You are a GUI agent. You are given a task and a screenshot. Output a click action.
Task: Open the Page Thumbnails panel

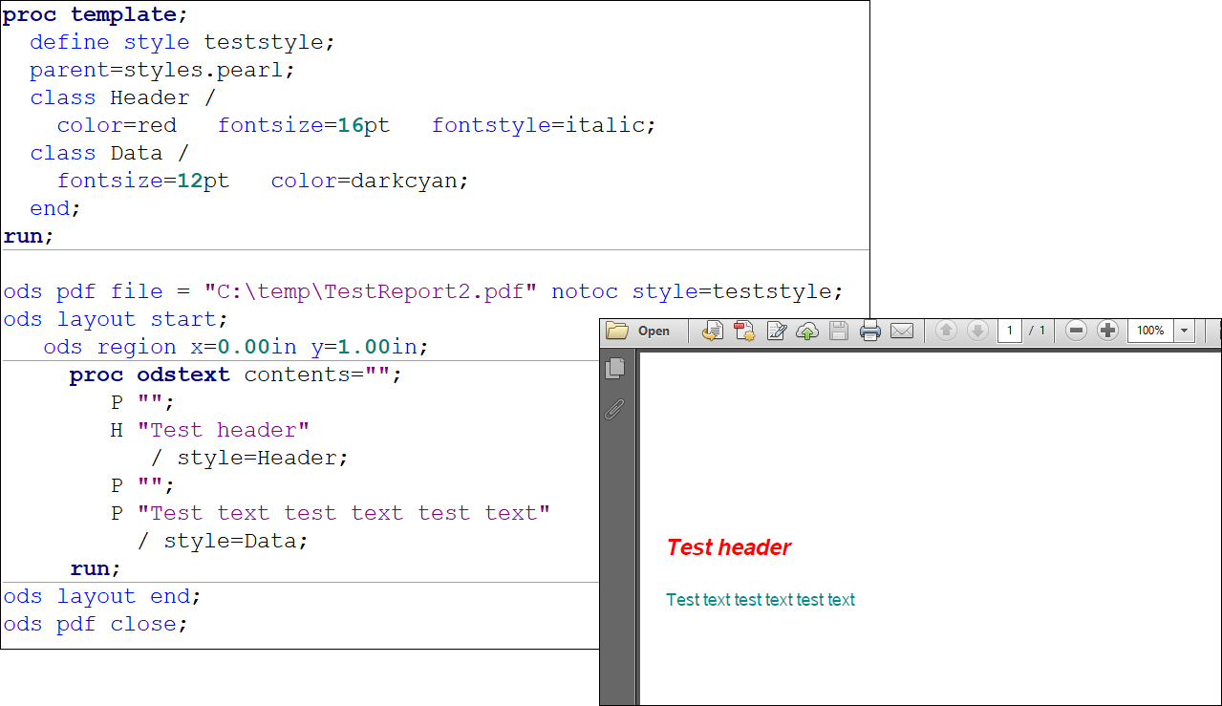click(x=616, y=368)
